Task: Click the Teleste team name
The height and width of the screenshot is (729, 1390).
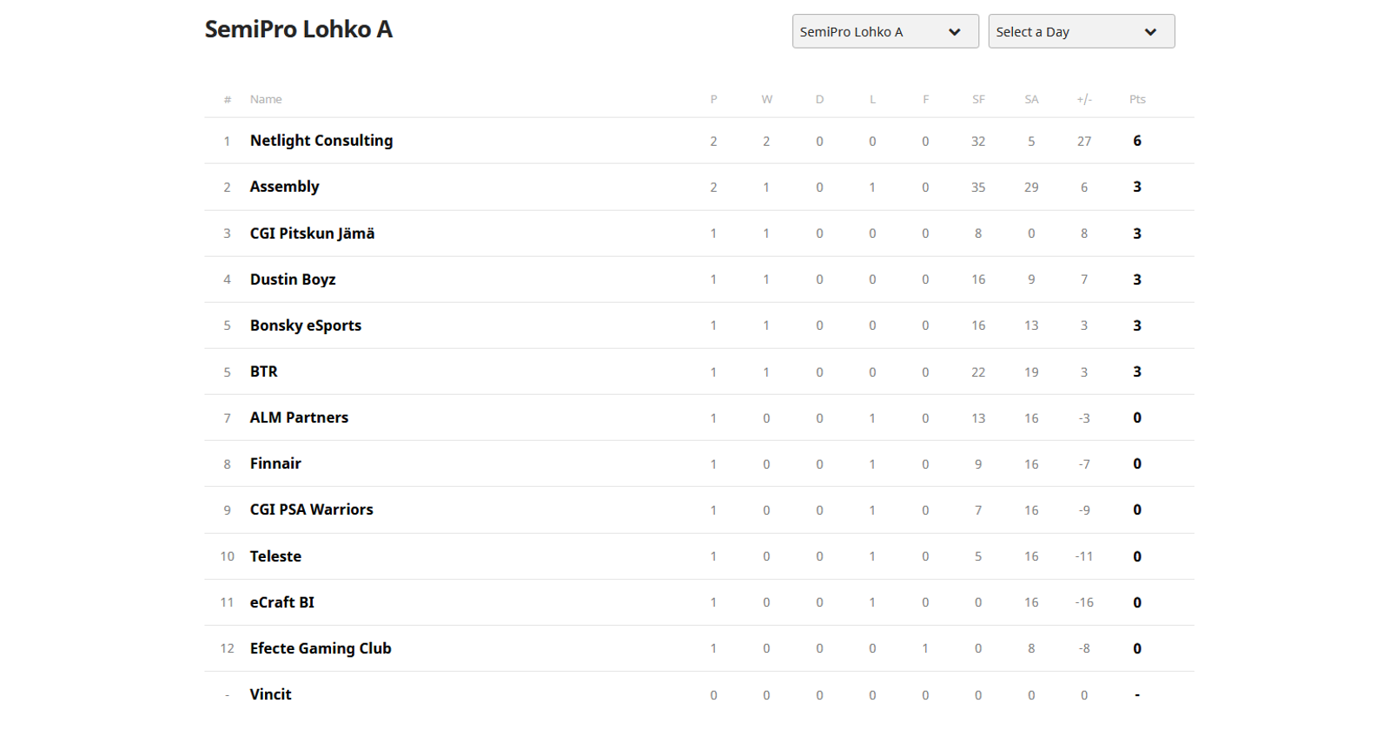Action: [x=275, y=556]
